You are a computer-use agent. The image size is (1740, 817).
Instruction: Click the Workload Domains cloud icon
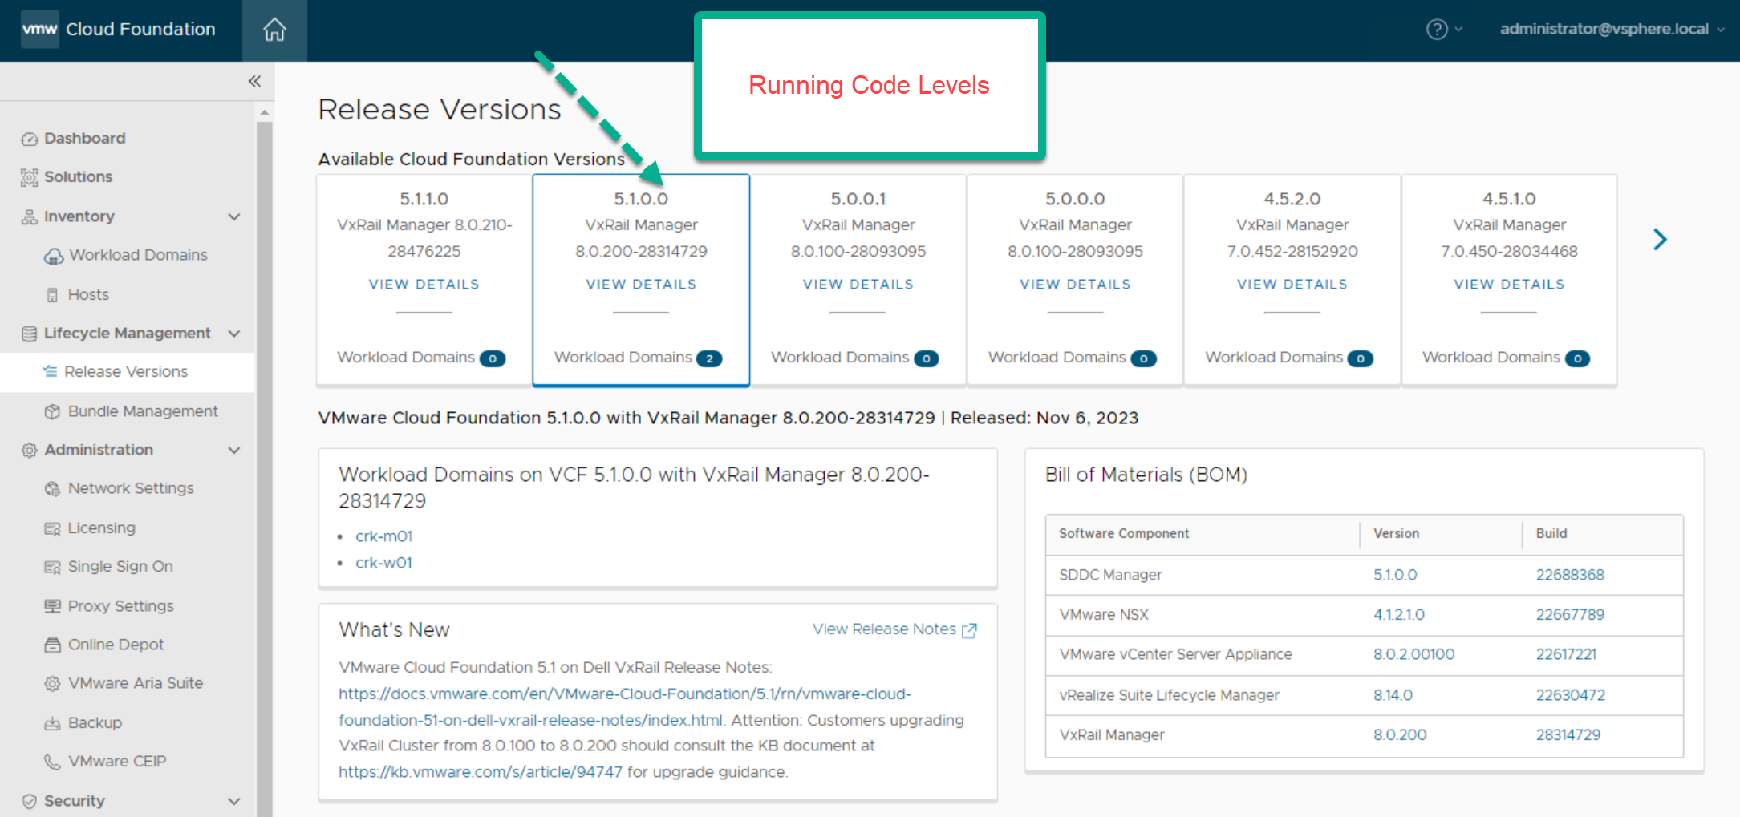click(54, 256)
